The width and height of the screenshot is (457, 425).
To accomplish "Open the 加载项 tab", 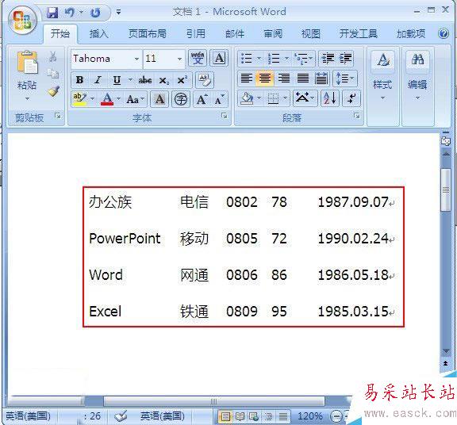I will point(411,34).
